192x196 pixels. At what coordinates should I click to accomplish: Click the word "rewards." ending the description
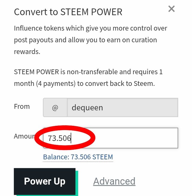coord(27,51)
